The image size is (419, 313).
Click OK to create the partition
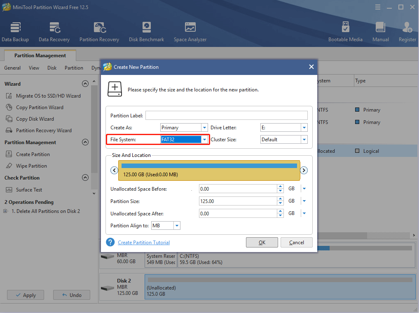(x=262, y=242)
